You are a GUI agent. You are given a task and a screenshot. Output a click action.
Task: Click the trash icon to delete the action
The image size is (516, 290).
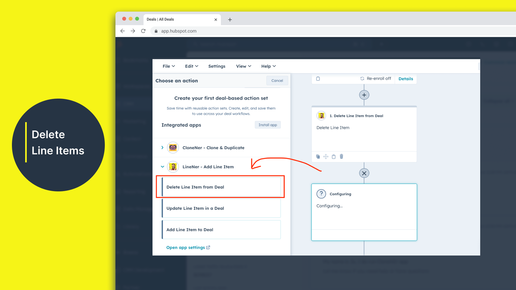[341, 157]
